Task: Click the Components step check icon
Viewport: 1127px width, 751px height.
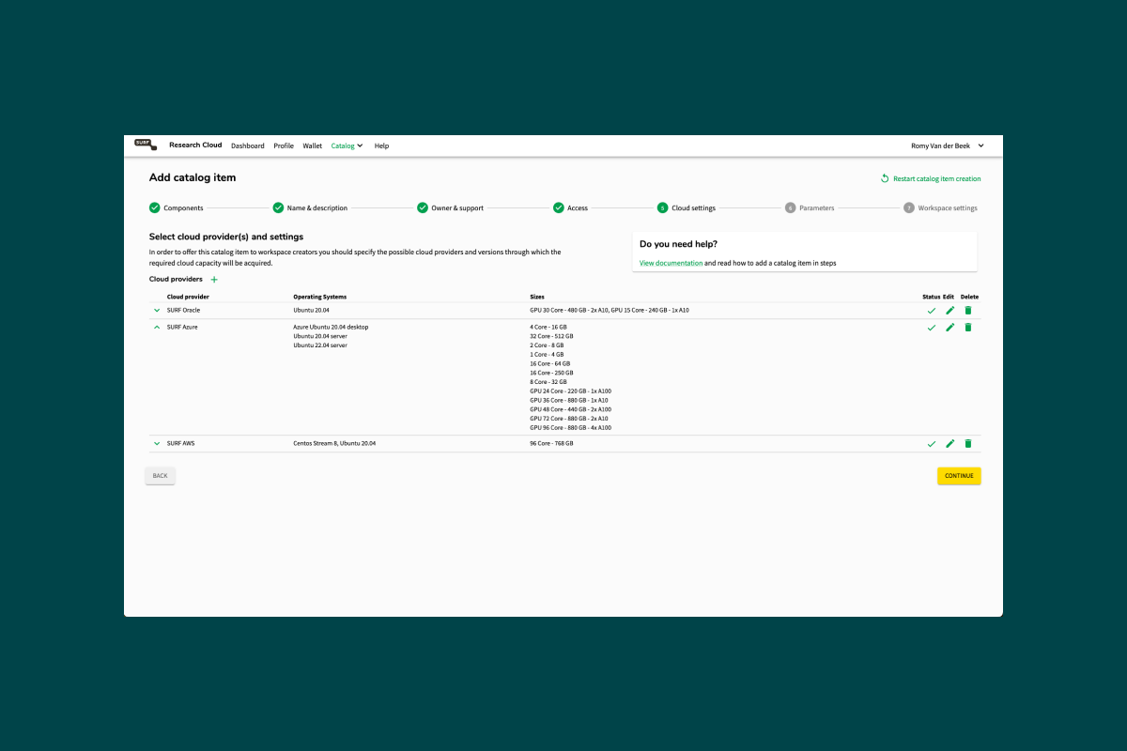Action: [154, 207]
